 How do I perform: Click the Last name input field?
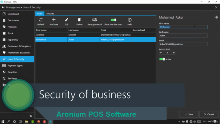[183, 35]
